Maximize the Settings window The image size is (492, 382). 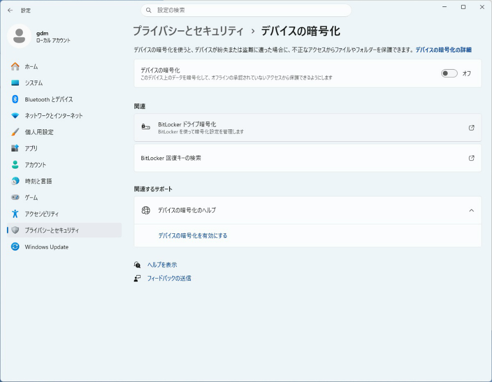tap(463, 7)
